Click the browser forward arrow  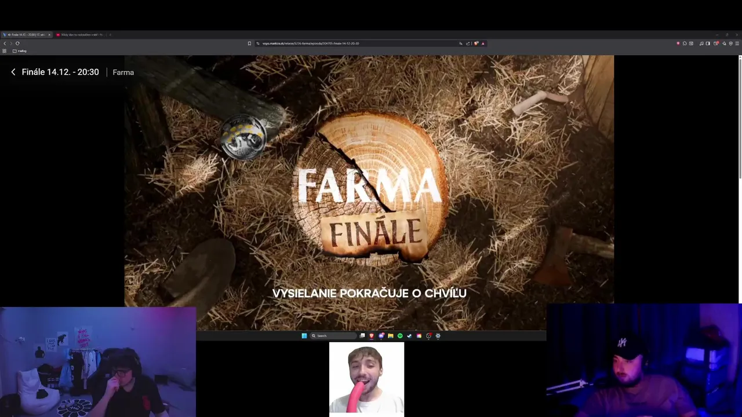pos(11,43)
